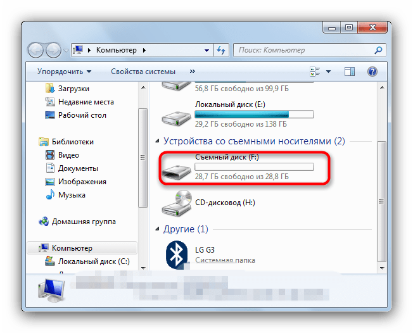
Task: Click the Съемный диск (F:) drive icon
Action: [x=176, y=171]
